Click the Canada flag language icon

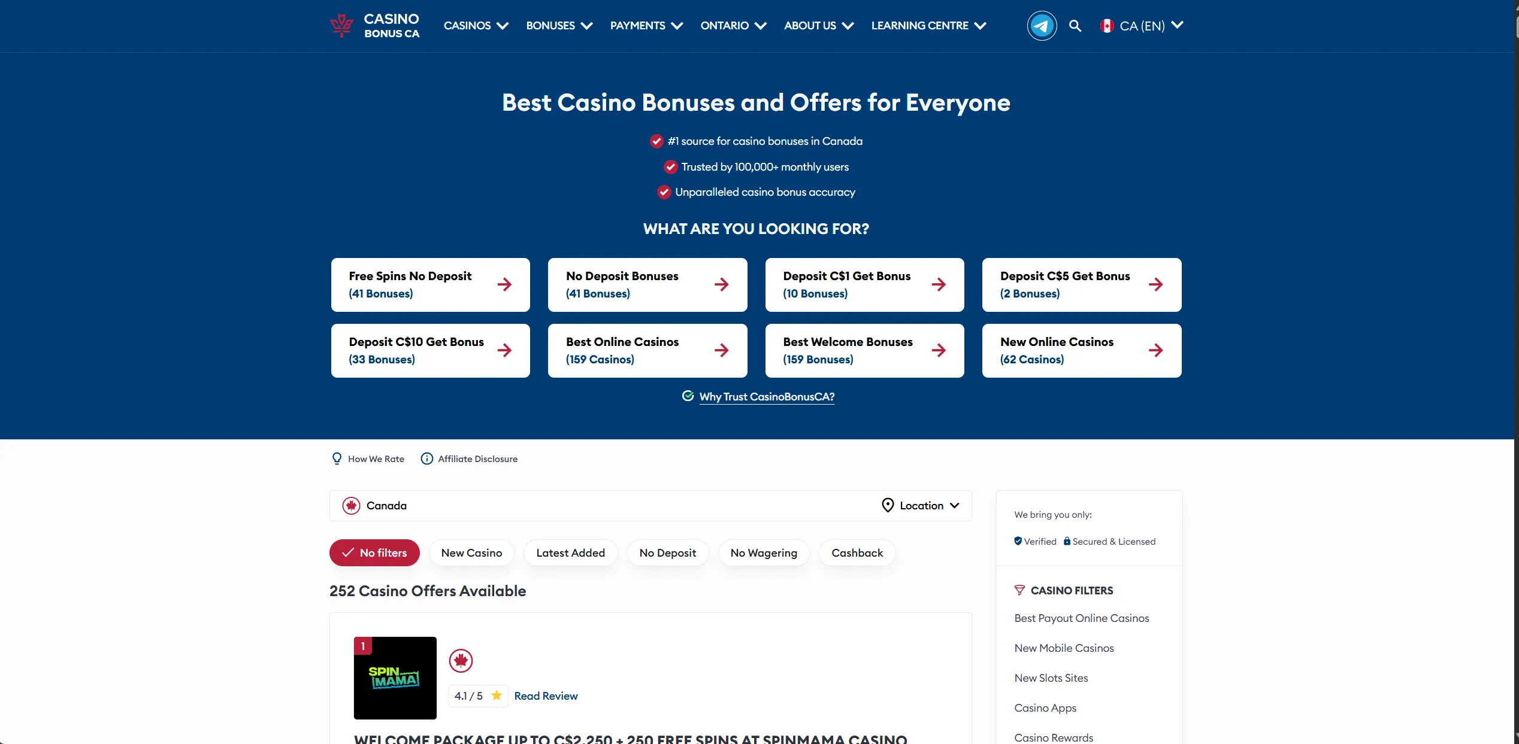point(1107,26)
